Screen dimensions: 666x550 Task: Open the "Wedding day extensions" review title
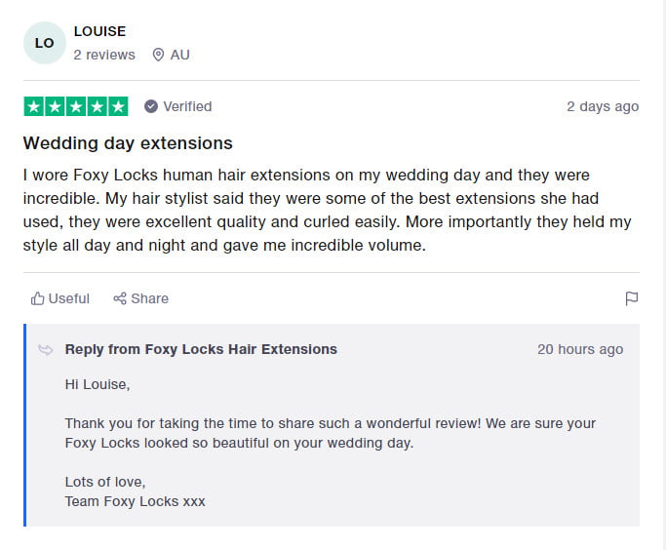(128, 143)
